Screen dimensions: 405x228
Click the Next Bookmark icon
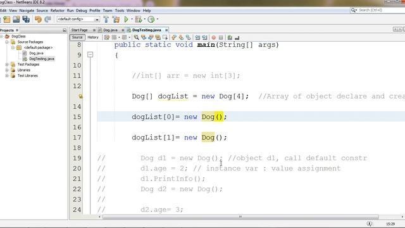pyautogui.click(x=181, y=37)
